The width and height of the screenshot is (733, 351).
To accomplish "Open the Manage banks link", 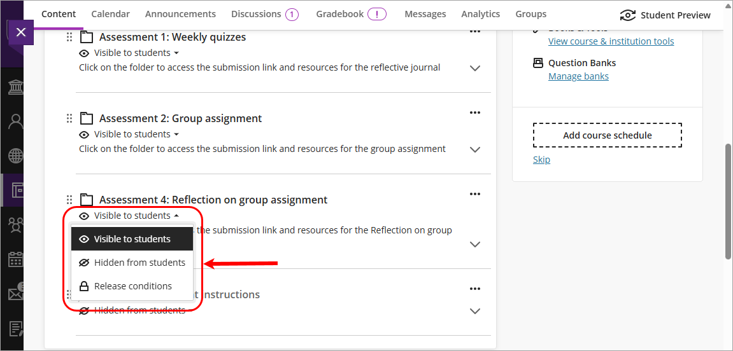I will click(578, 76).
